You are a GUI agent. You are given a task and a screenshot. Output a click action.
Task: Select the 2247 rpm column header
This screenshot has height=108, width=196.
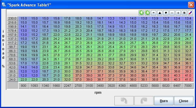pyautogui.click(x=67, y=86)
